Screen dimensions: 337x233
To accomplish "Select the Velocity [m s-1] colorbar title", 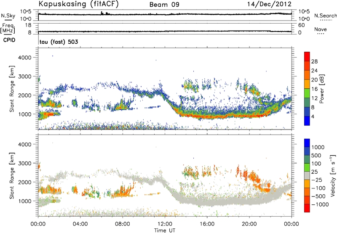I will pos(333,176).
